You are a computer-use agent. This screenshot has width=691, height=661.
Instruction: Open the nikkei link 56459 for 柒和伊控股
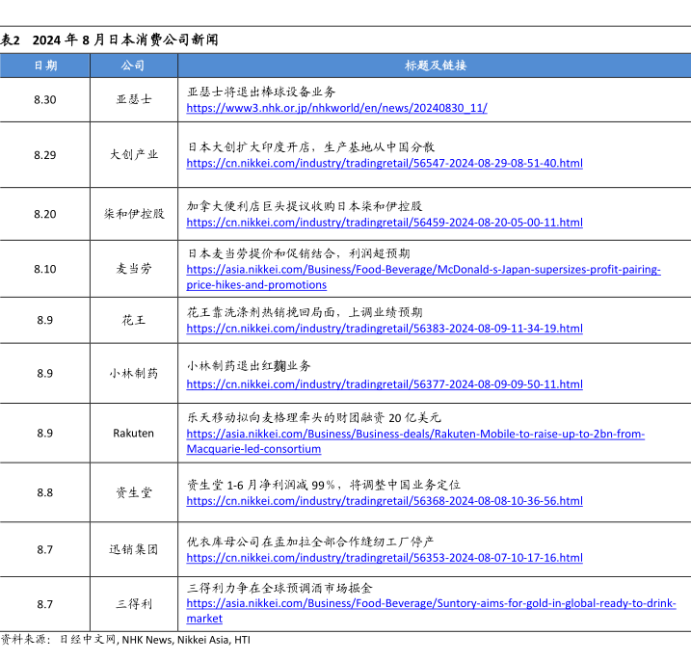(x=385, y=222)
